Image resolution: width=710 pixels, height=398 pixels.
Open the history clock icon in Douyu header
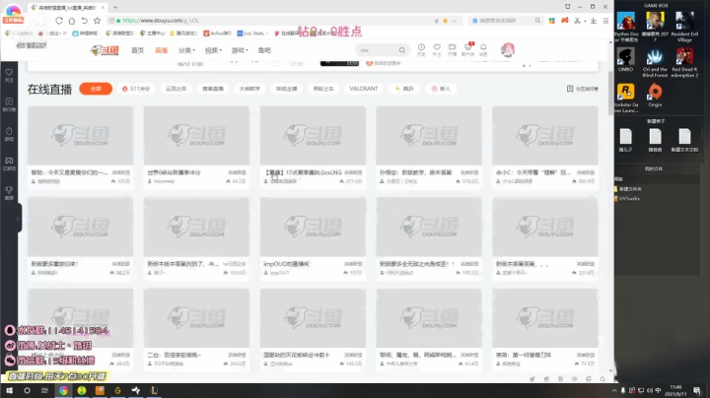point(421,49)
